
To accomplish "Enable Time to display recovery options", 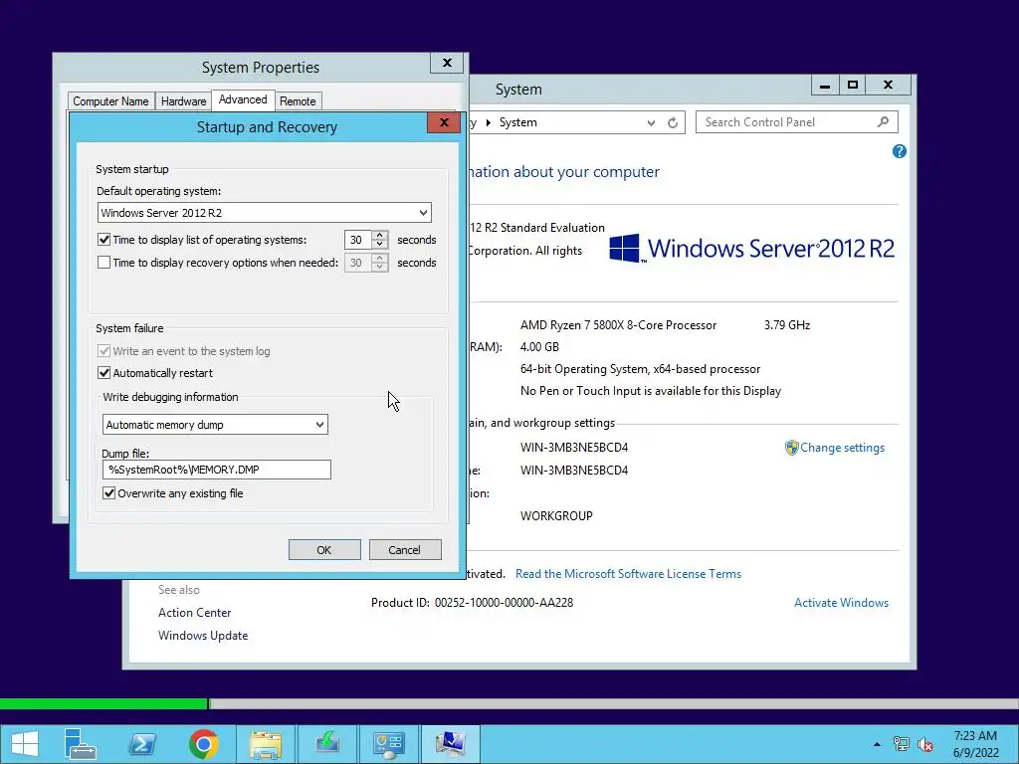I will coord(103,263).
